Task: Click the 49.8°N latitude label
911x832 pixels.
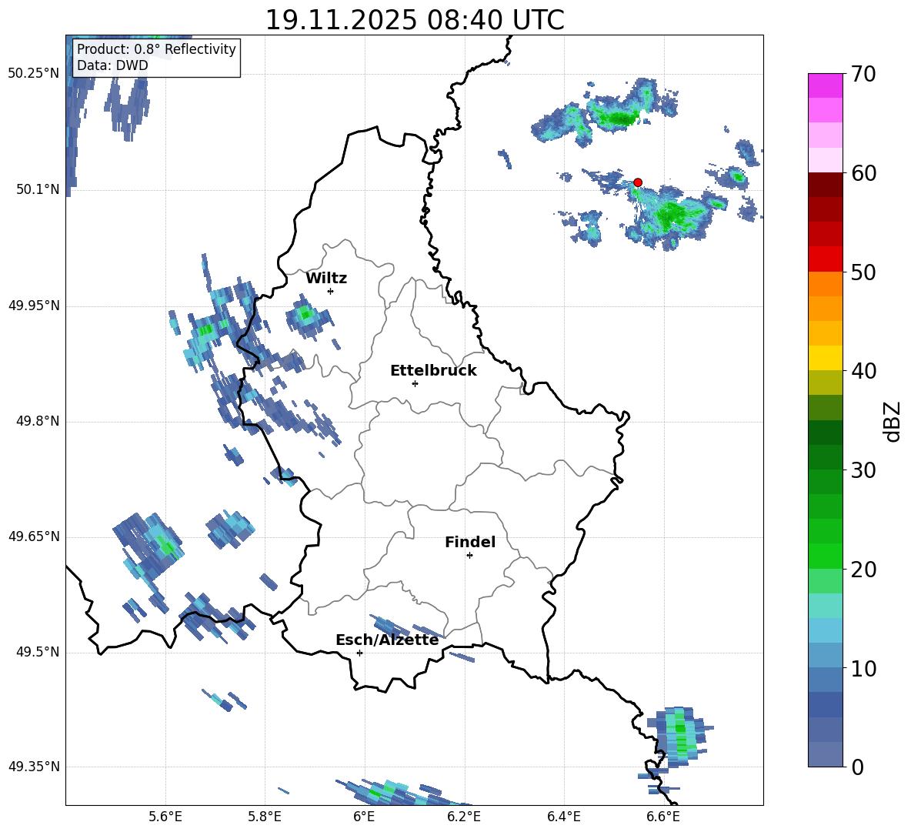Action: [x=38, y=421]
